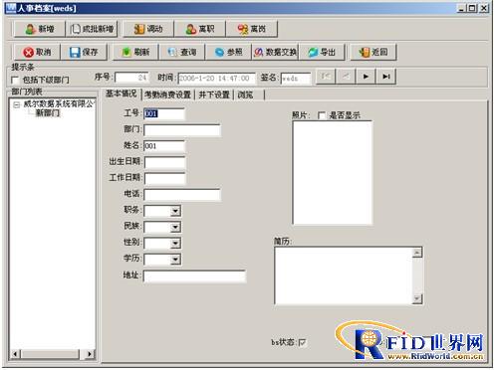Close the 人事档案 window
Viewport: 494px width, 370px height.
pos(484,8)
